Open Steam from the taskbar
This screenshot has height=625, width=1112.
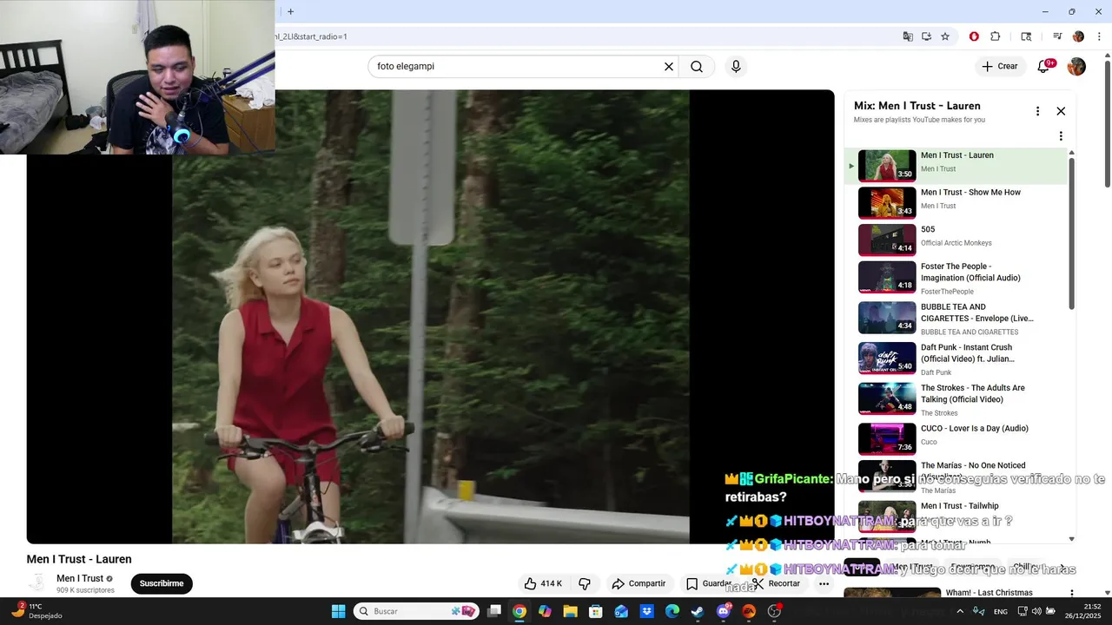point(698,611)
